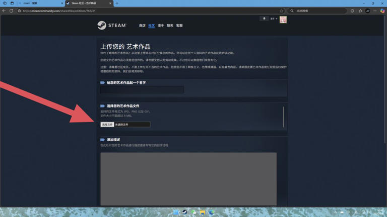Image resolution: width=387 pixels, height=217 pixels.
Task: Open WeChat from the taskbar
Action: pyautogui.click(x=193, y=212)
